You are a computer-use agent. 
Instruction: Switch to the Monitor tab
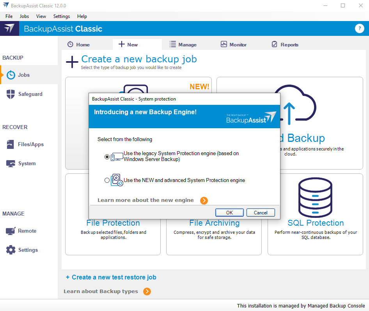point(234,44)
